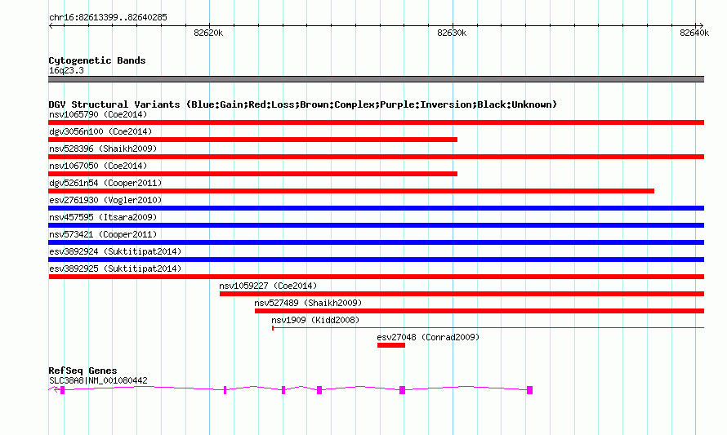This screenshot has width=727, height=435.
Task: Select the blue bar for nsv573421
Action: pos(376,242)
